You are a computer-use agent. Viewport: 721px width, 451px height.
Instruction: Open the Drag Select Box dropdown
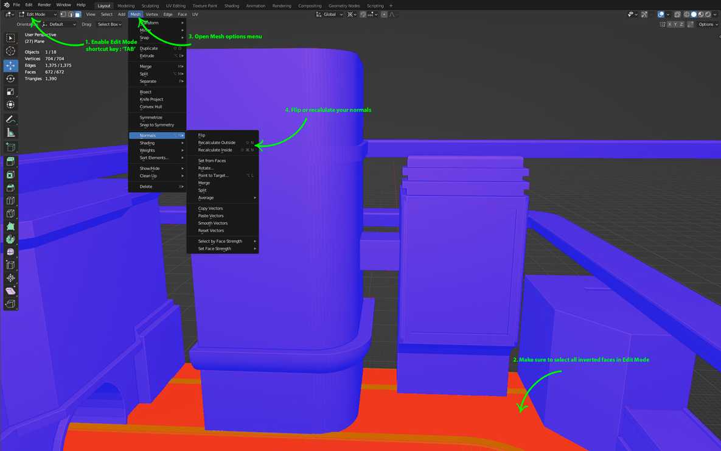tap(110, 24)
